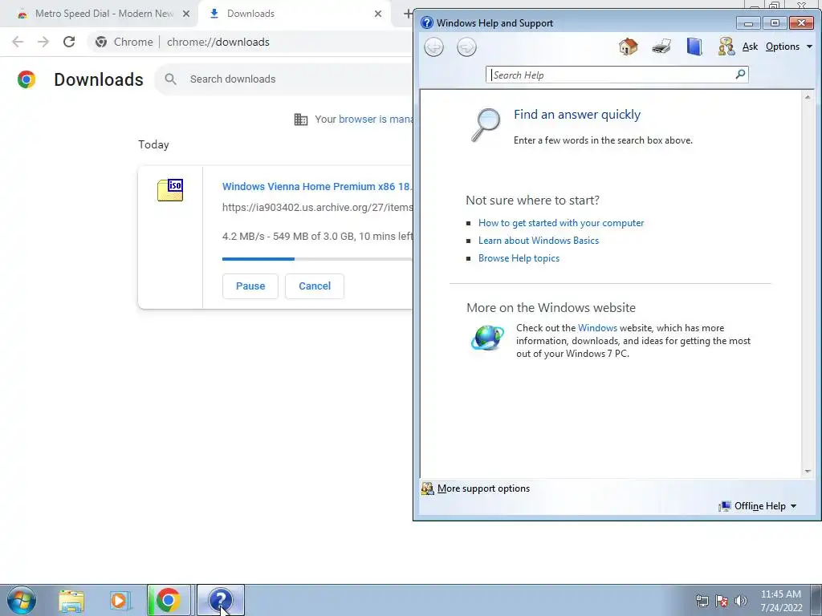Viewport: 822px width, 616px height.
Task: Click the Find an answer quickly heading
Action: click(576, 115)
